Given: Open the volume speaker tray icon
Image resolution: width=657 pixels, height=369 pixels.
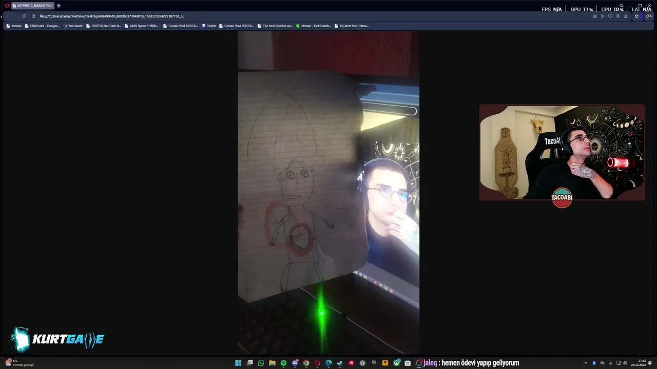Looking at the screenshot, I should [x=625, y=363].
